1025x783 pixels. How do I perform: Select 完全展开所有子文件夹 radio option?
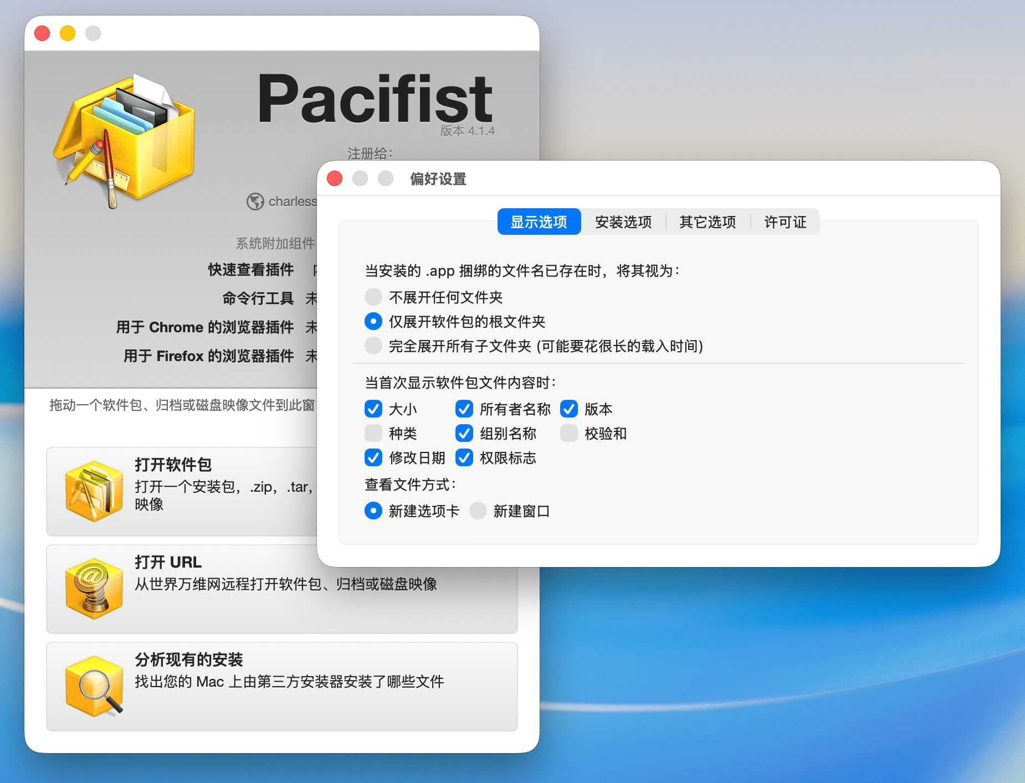click(373, 346)
